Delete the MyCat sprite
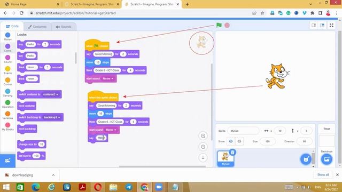Image resolution: width=342 pixels, height=192 pixels. (232, 153)
